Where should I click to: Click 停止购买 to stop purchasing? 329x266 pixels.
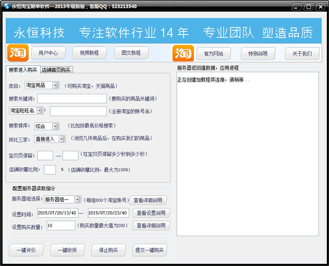coord(104,250)
